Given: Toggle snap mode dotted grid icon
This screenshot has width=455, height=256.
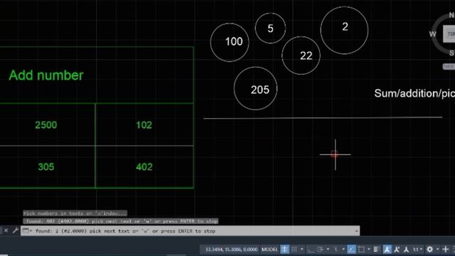Looking at the screenshot, I should 294,249.
